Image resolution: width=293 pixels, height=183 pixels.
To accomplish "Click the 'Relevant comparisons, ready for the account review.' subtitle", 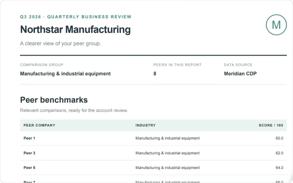I will point(74,110).
